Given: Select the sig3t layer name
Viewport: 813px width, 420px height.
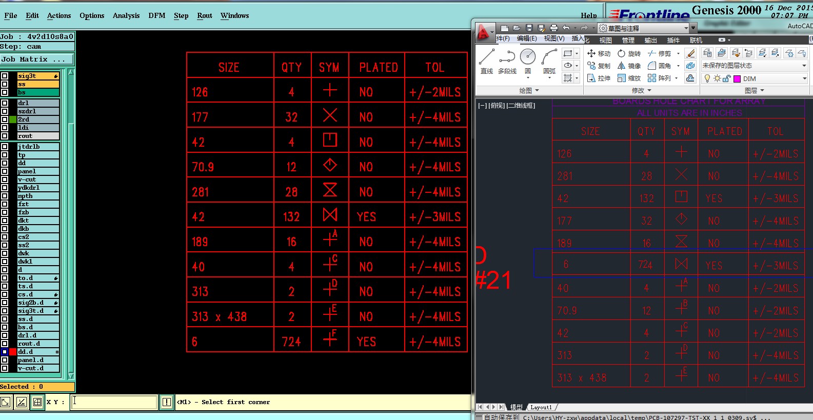Looking at the screenshot, I should coord(38,76).
